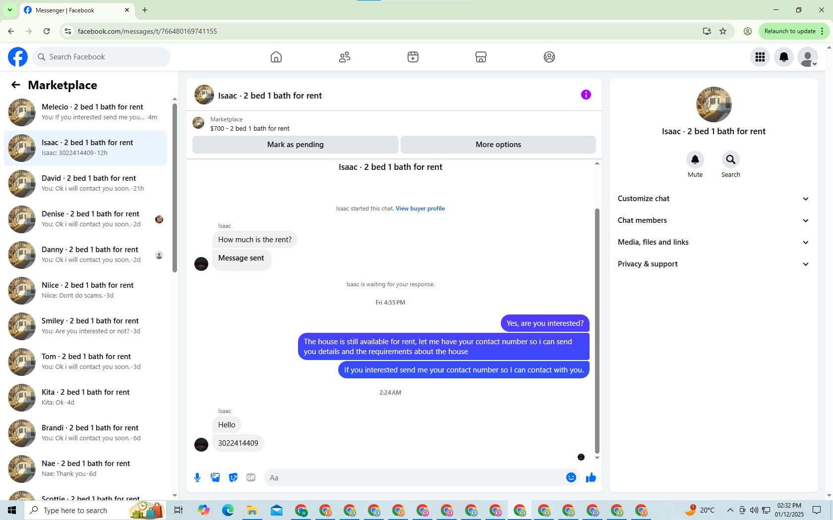Click Mark as pending button

click(x=296, y=145)
